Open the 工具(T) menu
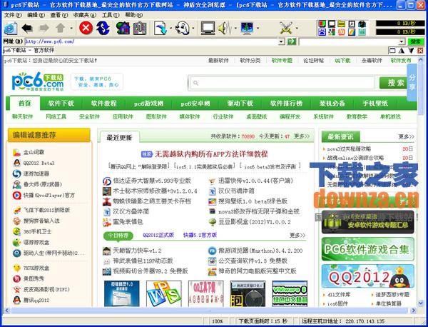The height and width of the screenshot is (327, 428). (110, 14)
